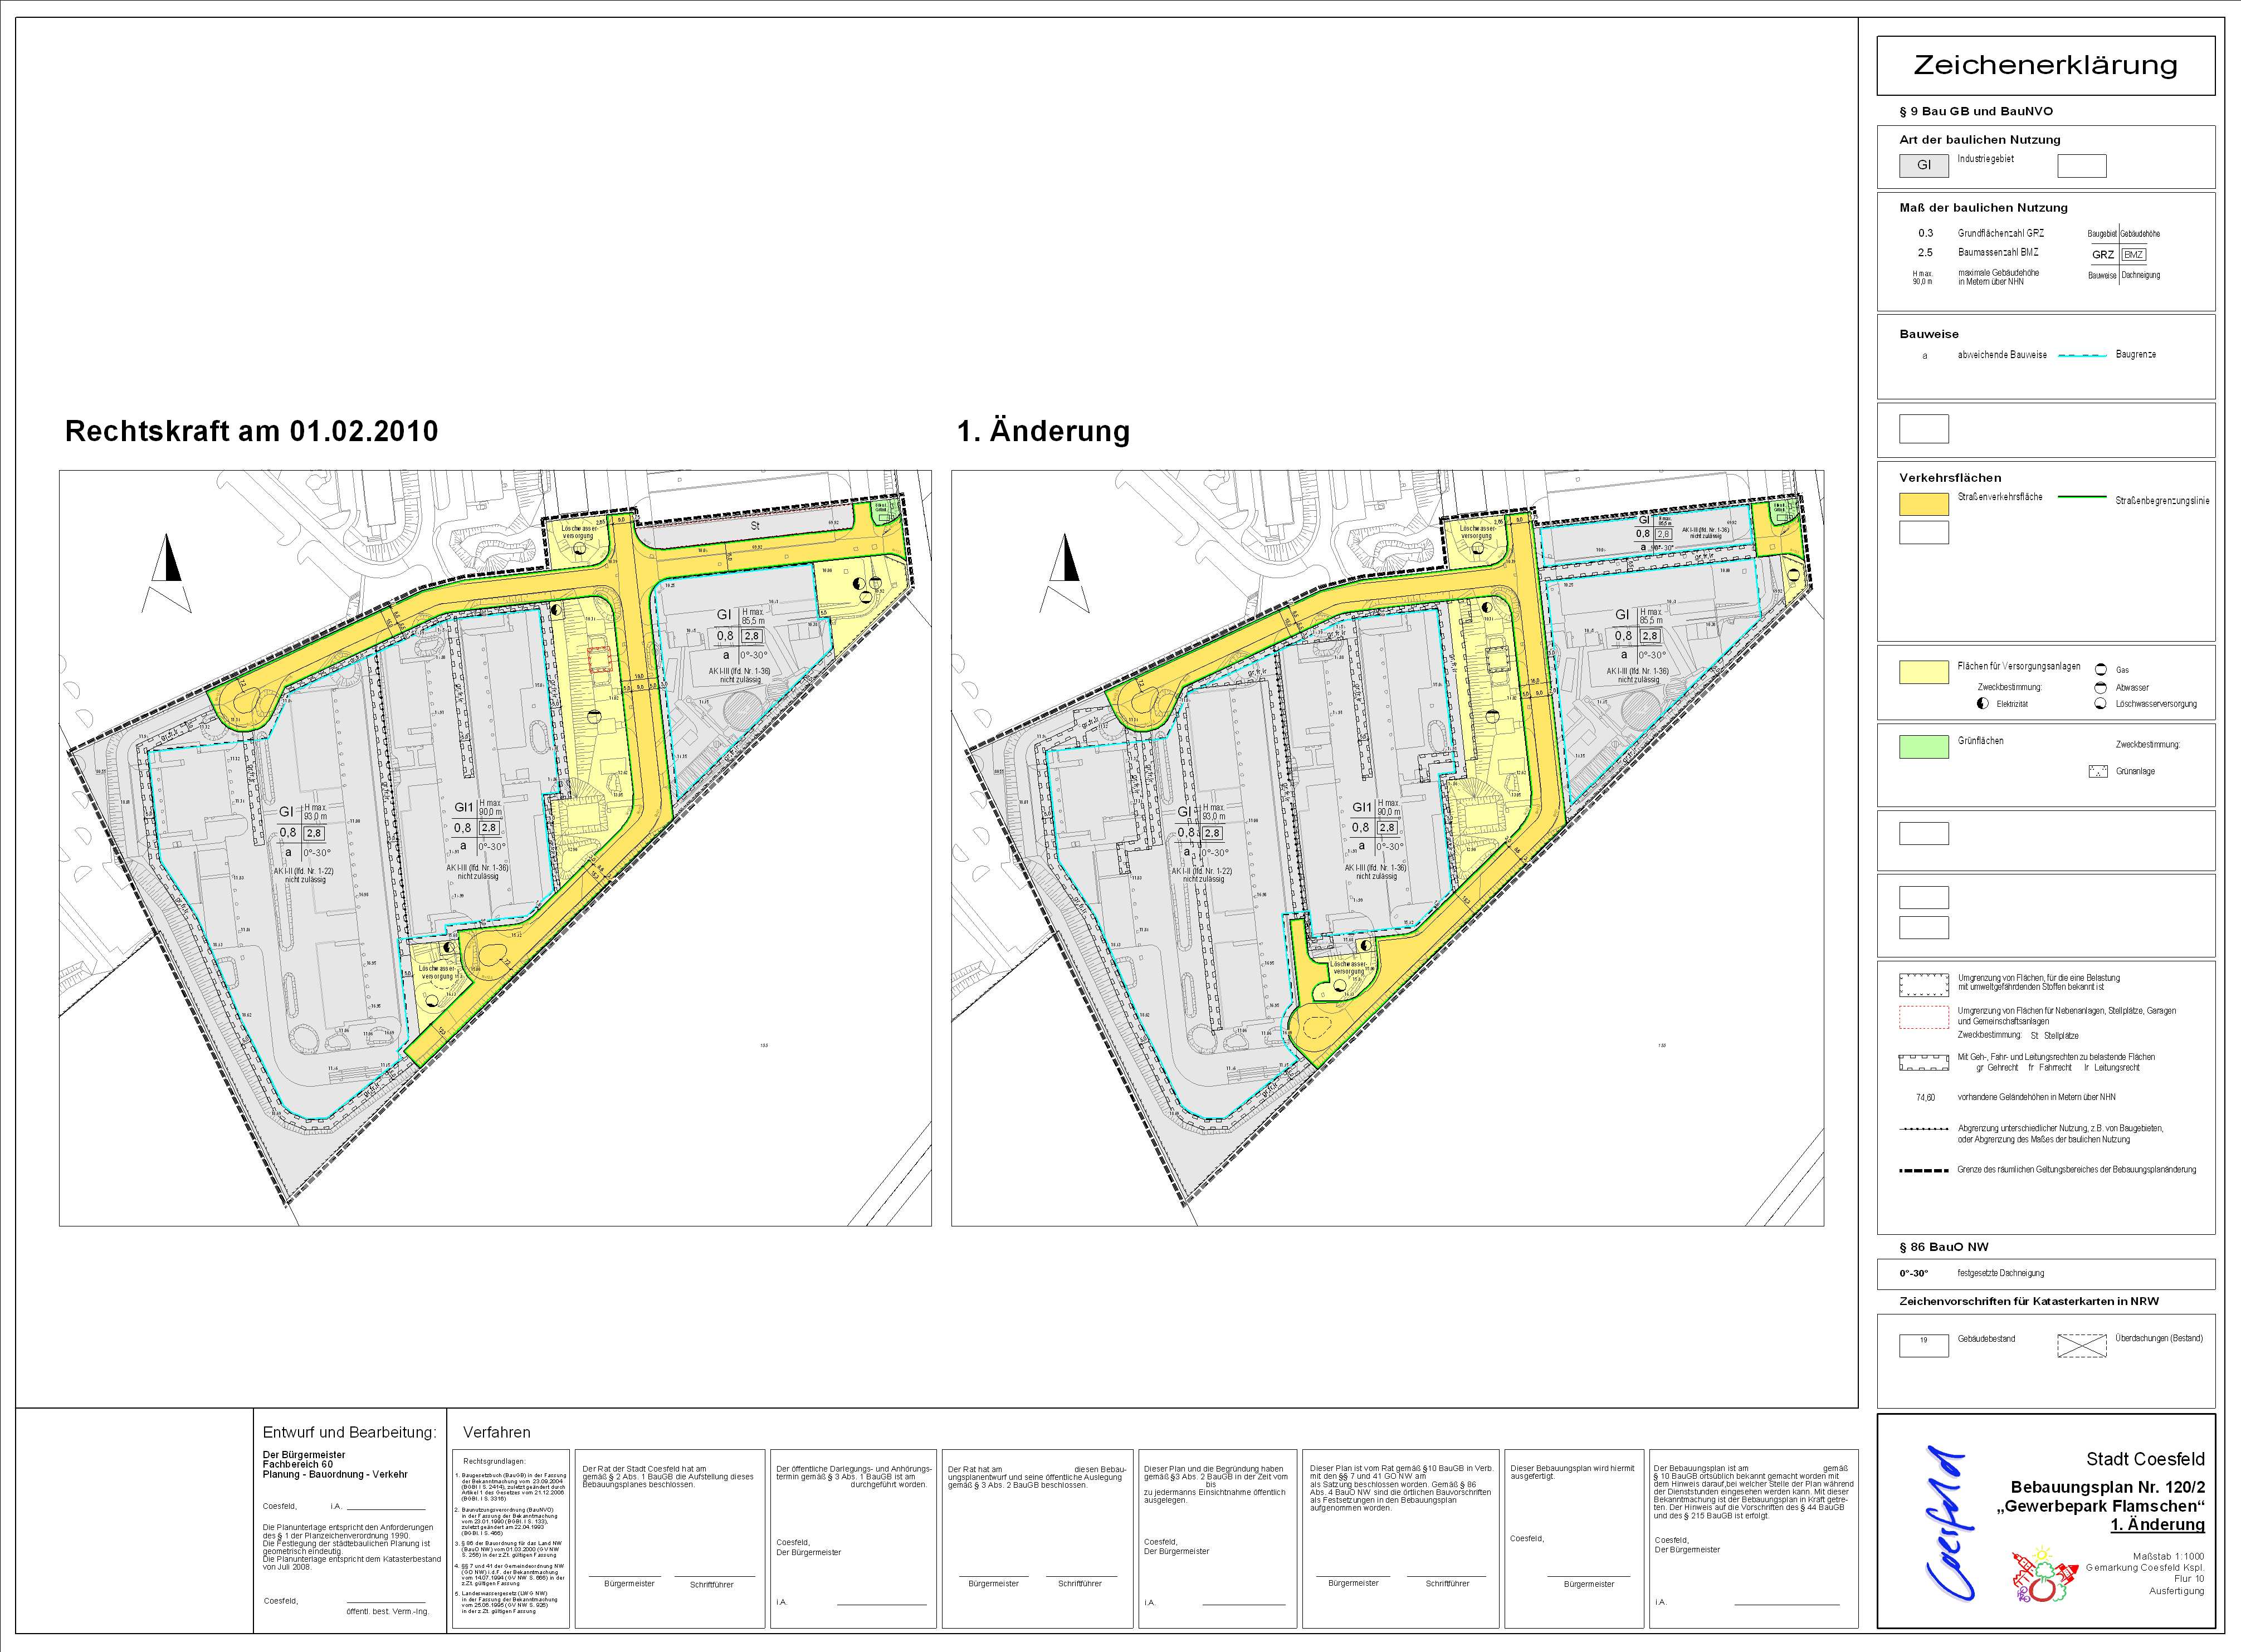This screenshot has height=1652, width=2241.
Task: Click the x-marked Belastung boundary box in legend
Action: tap(1924, 984)
